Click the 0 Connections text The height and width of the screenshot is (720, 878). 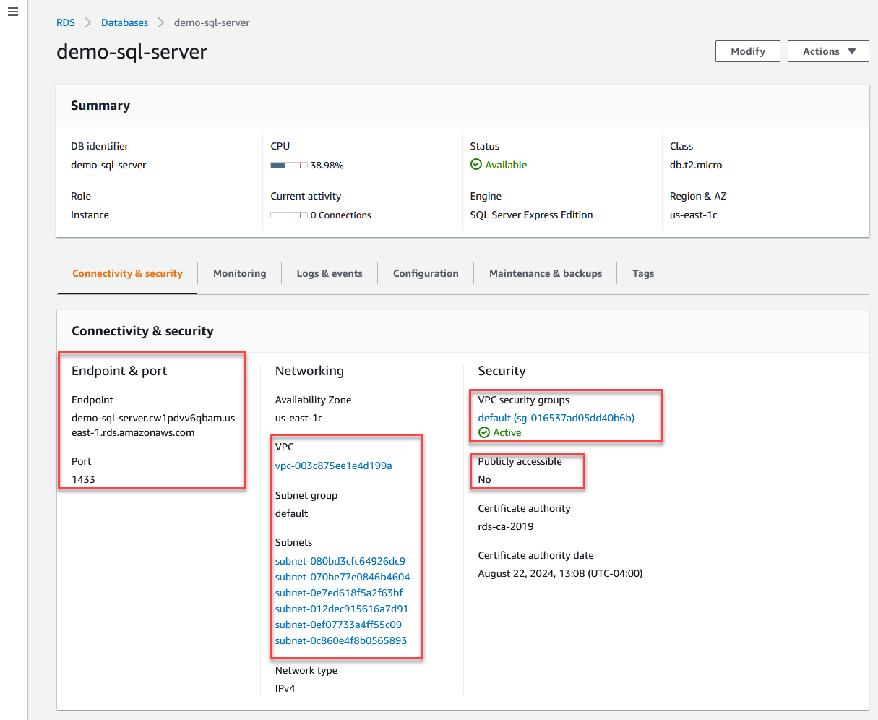tap(340, 215)
